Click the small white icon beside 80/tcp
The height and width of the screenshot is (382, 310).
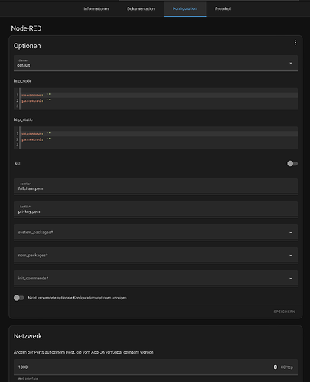(276, 367)
